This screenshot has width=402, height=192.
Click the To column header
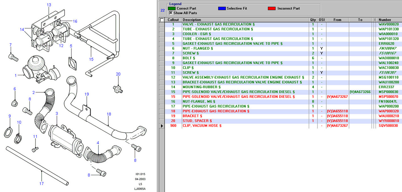pyautogui.click(x=360, y=20)
